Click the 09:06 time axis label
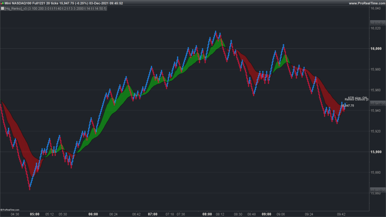386x217 pixels. 280,214
